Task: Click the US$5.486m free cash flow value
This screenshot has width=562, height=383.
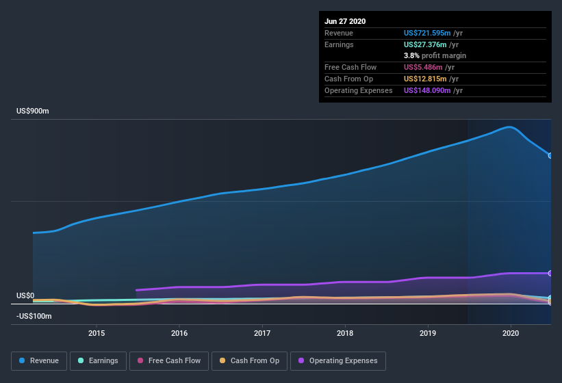Action: (x=423, y=67)
